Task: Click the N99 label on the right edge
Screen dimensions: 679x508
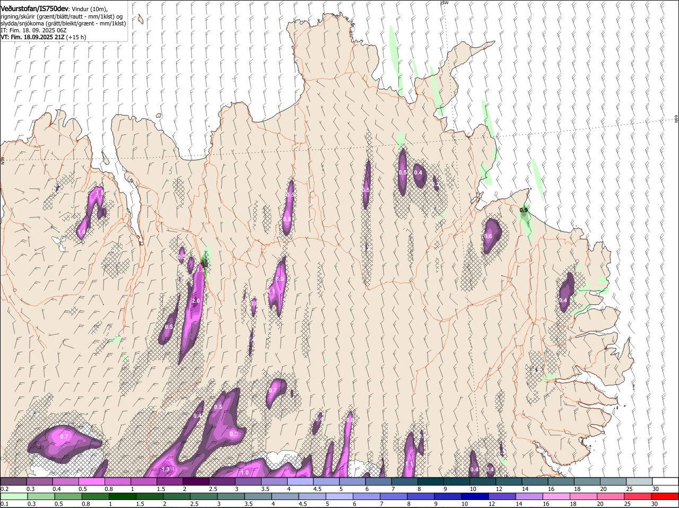Action: (676, 119)
